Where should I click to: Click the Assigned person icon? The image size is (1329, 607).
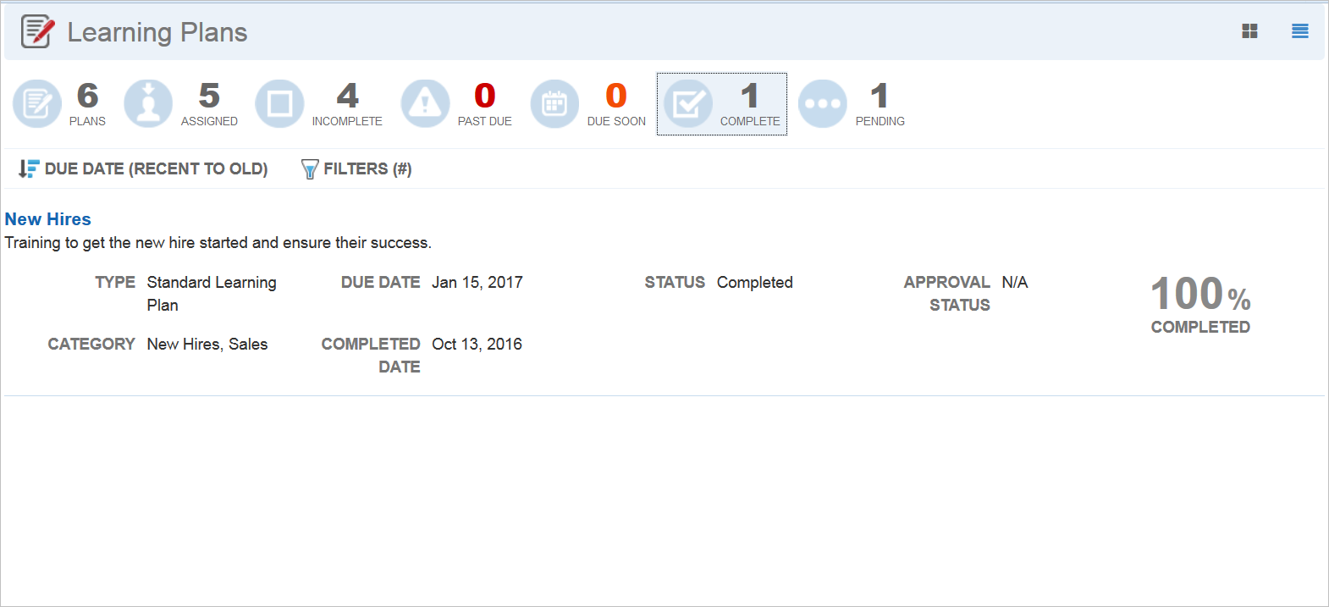[148, 104]
